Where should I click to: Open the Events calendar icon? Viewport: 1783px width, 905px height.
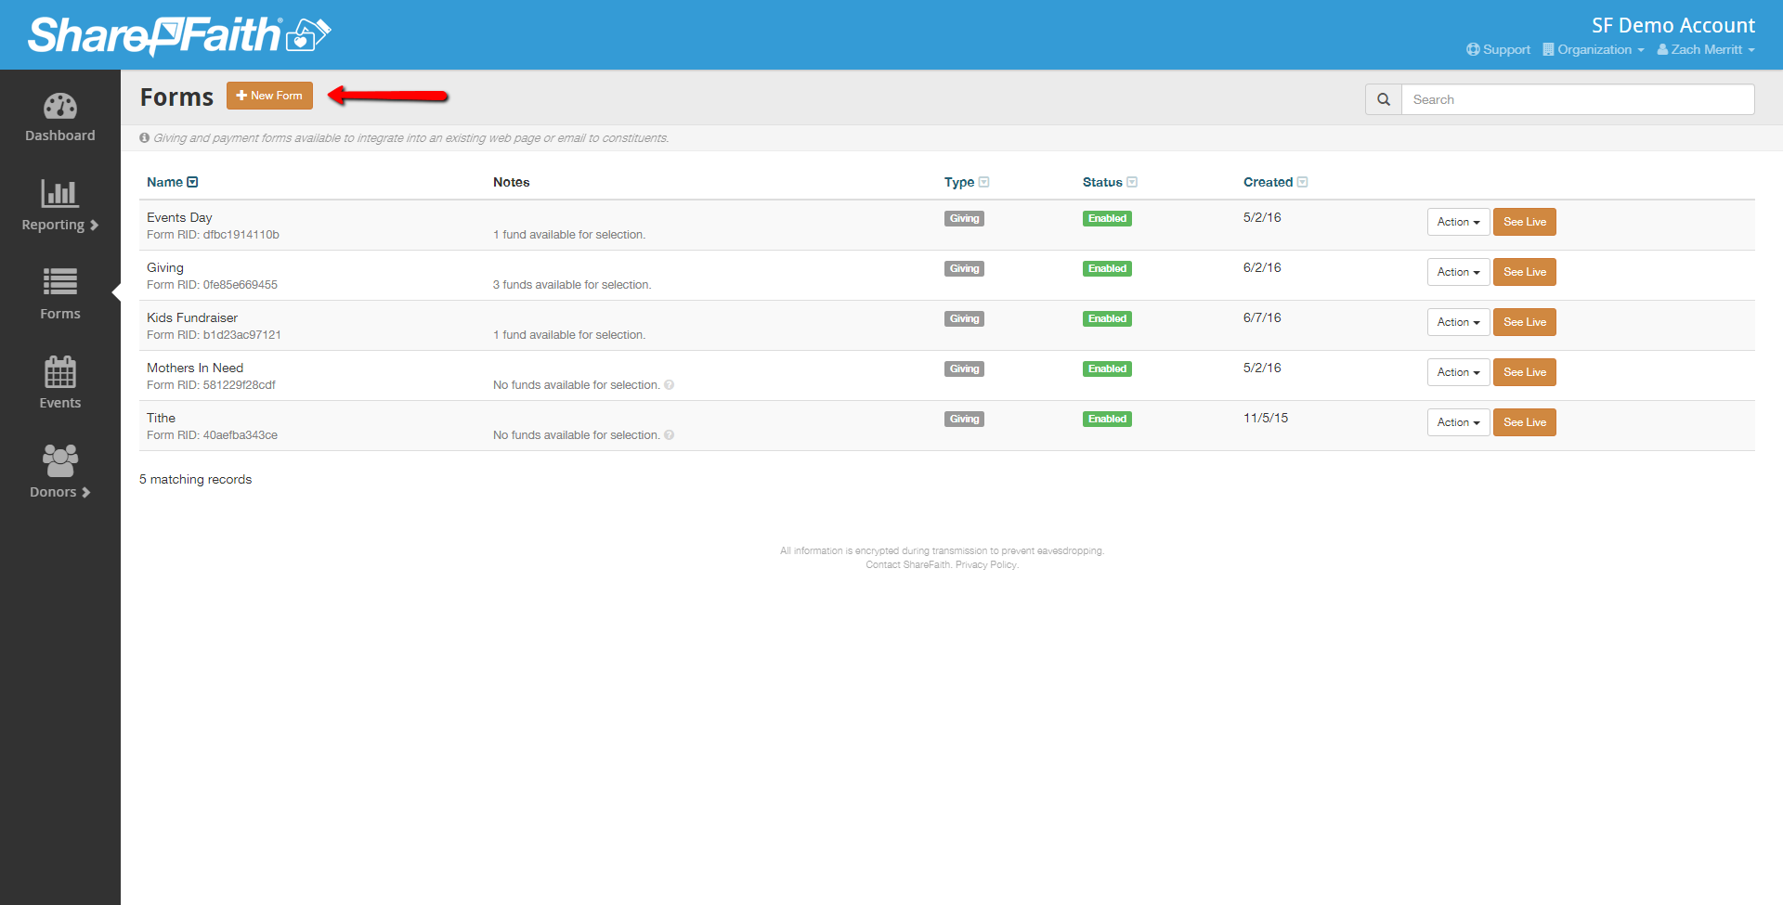60,372
